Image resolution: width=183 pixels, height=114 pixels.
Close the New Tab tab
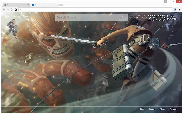(x=56, y=5)
